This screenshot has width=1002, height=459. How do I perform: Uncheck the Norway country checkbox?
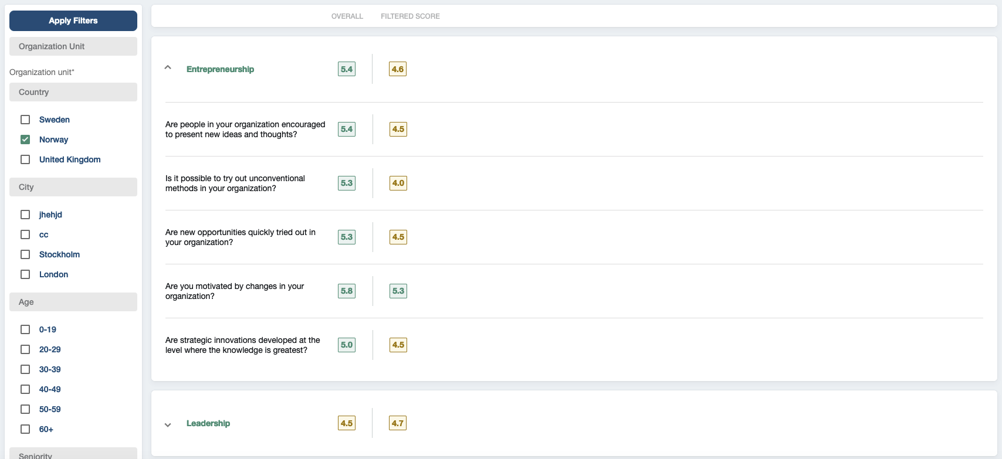tap(25, 140)
